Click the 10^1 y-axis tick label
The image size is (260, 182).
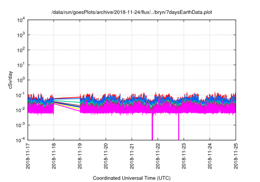coord(21,65)
